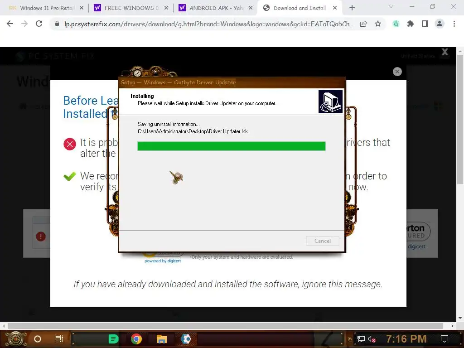Open the Extensions puzzle menu
The height and width of the screenshot is (348, 464).
point(411,24)
